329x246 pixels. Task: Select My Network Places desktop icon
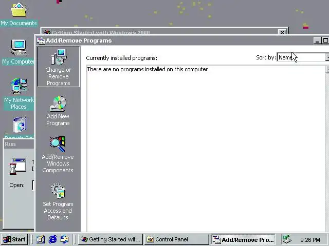coord(19,94)
